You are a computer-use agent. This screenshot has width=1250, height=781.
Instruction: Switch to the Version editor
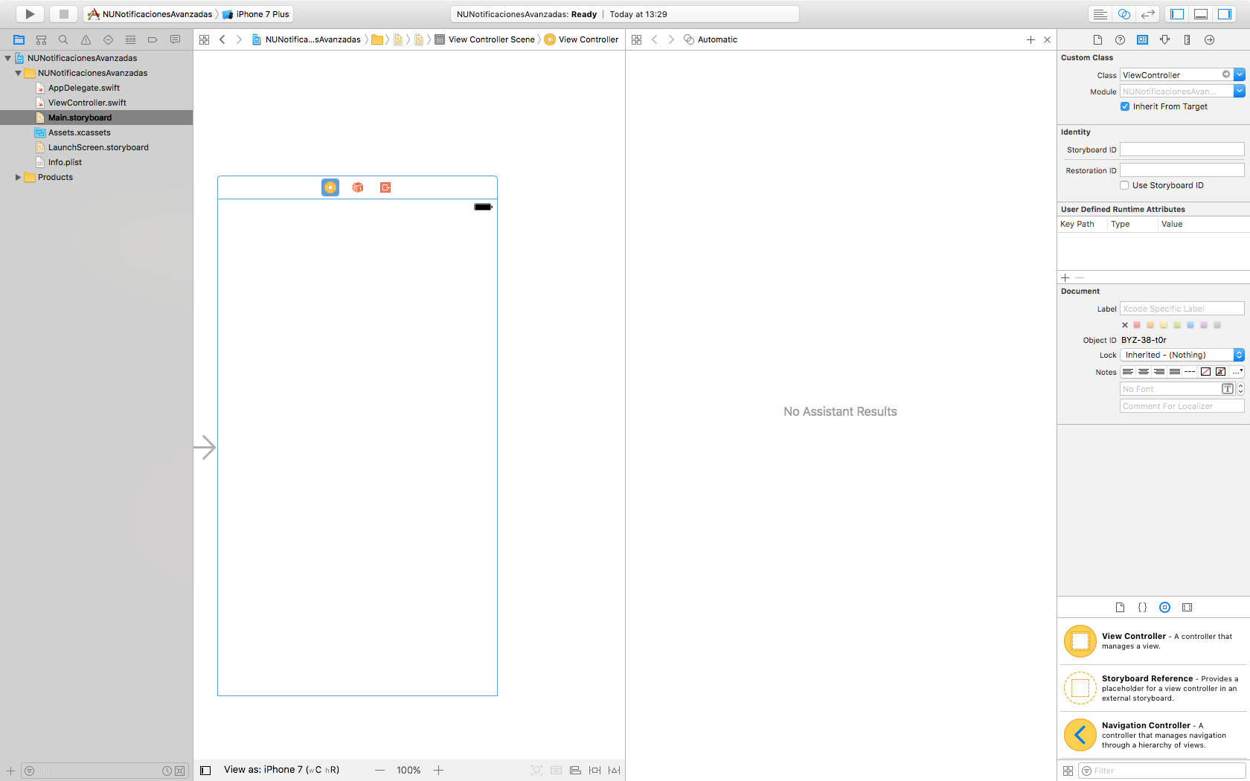(1148, 14)
